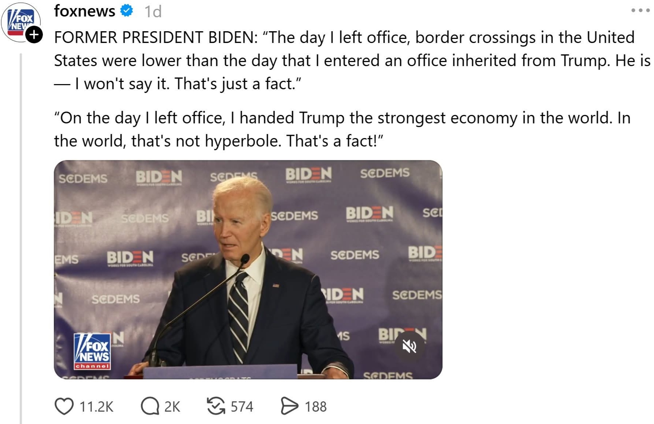Open the foxnews username link
Viewport: 654px width, 424px height.
[x=84, y=11]
